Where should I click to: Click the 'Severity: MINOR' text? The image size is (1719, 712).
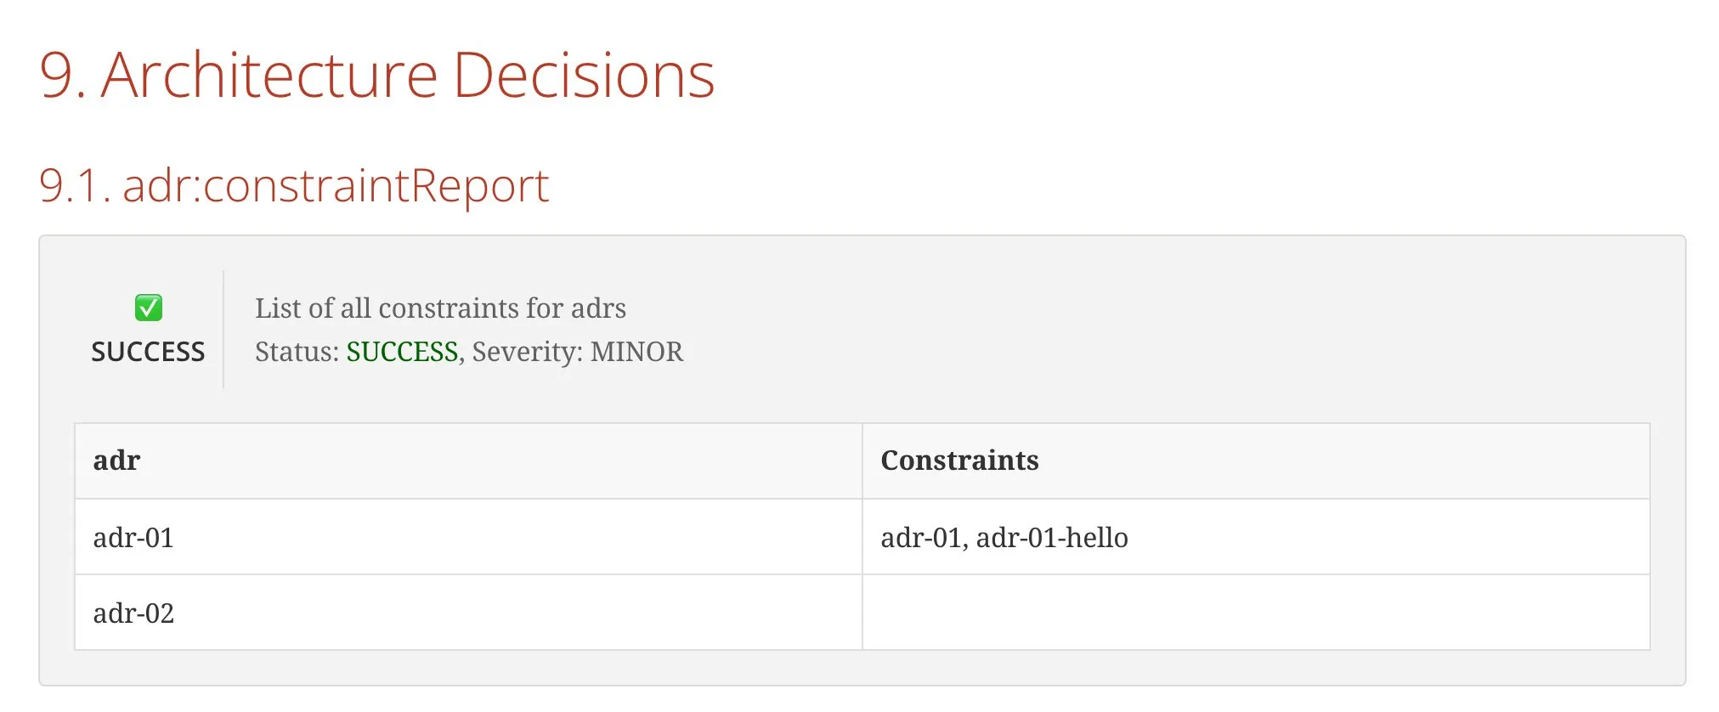[578, 352]
